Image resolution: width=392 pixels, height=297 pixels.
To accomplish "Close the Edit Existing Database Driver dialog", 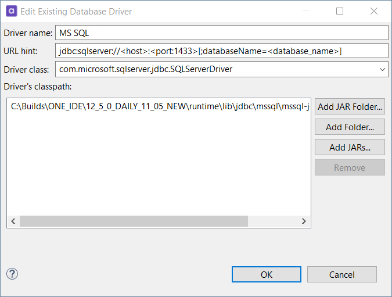I will (x=375, y=11).
